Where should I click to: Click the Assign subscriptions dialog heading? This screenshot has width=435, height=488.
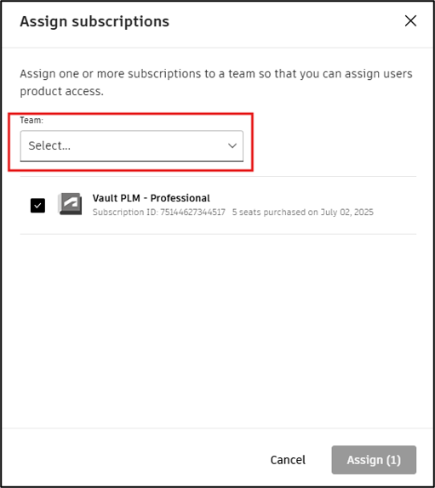[x=94, y=21]
